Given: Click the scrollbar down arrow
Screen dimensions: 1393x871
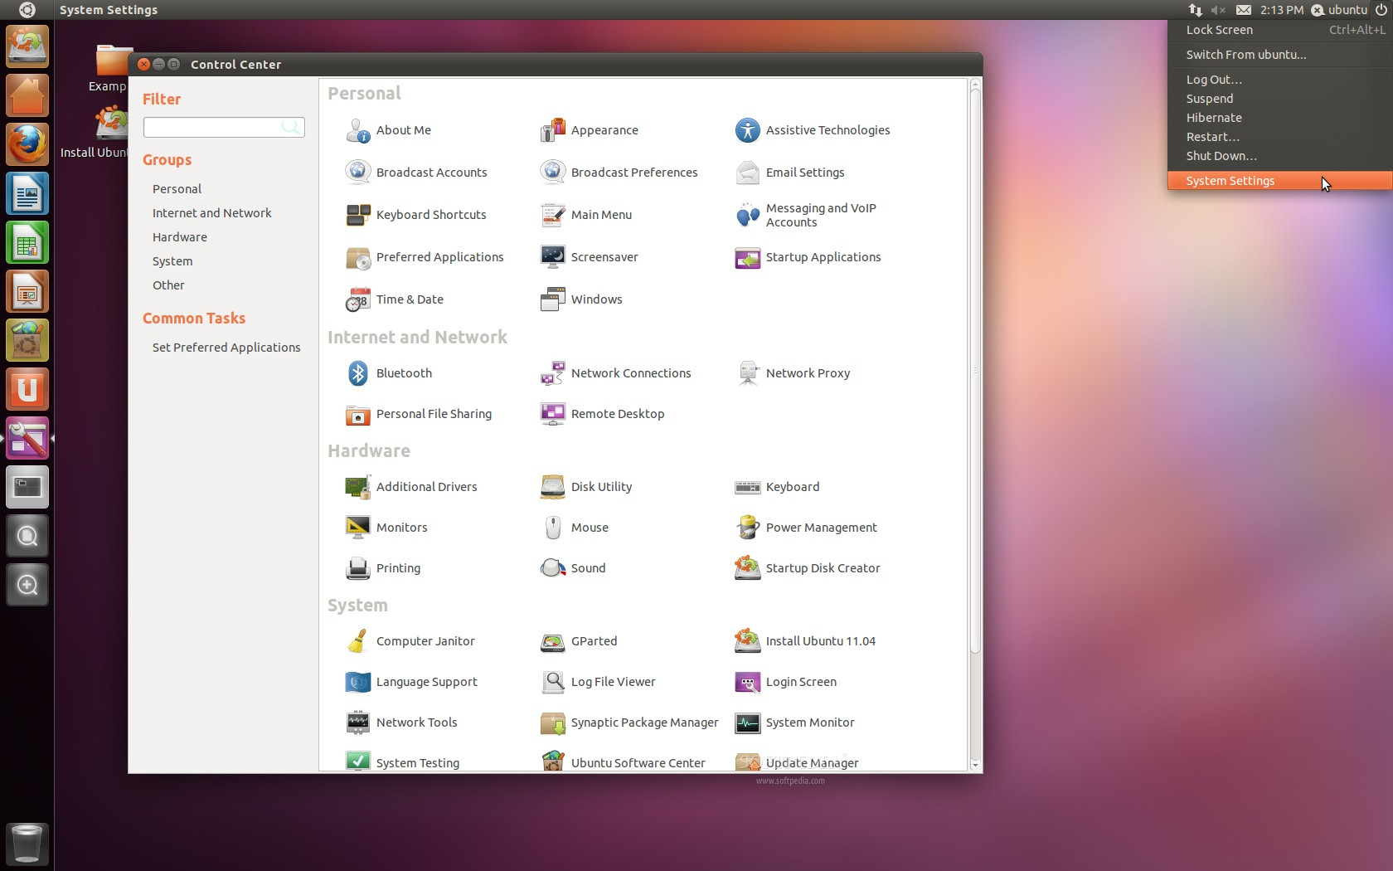Looking at the screenshot, I should pos(975,765).
